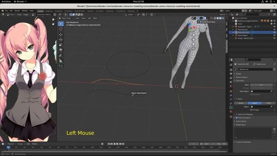Expand the Active Spline panel
The height and width of the screenshot is (156, 277).
(x=241, y=121)
